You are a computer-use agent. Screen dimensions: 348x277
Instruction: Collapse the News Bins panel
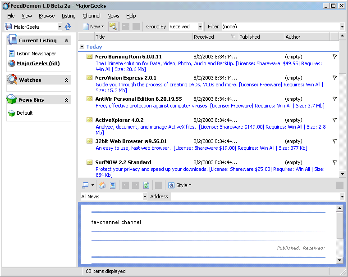[x=66, y=100]
